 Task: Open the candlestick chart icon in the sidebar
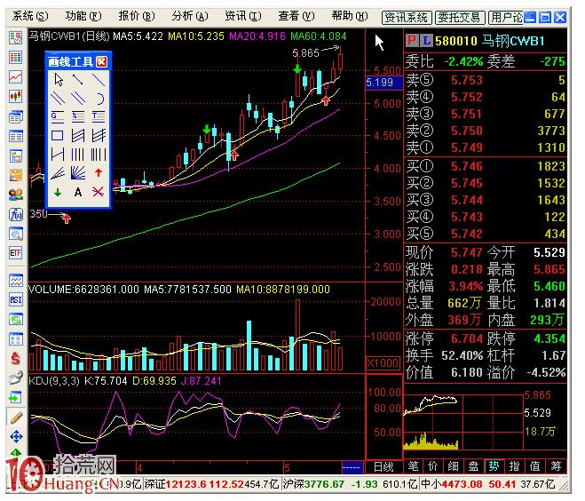point(16,96)
